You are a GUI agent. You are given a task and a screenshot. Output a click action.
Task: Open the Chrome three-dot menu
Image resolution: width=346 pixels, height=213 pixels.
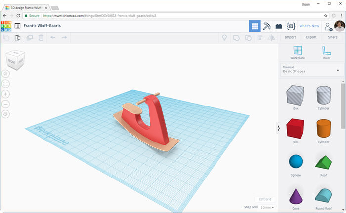[x=341, y=16]
